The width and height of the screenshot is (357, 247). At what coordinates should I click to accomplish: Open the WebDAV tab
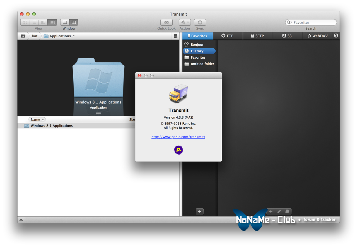coord(317,36)
